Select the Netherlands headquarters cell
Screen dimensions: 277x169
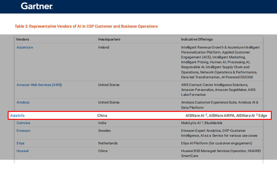point(108,143)
